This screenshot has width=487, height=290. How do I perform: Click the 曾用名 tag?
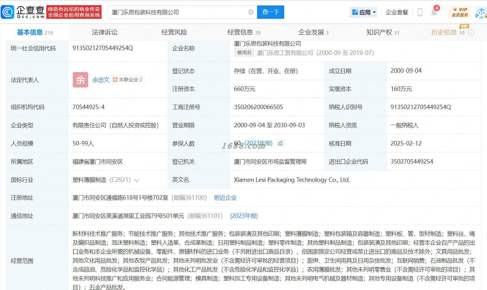tap(244, 53)
